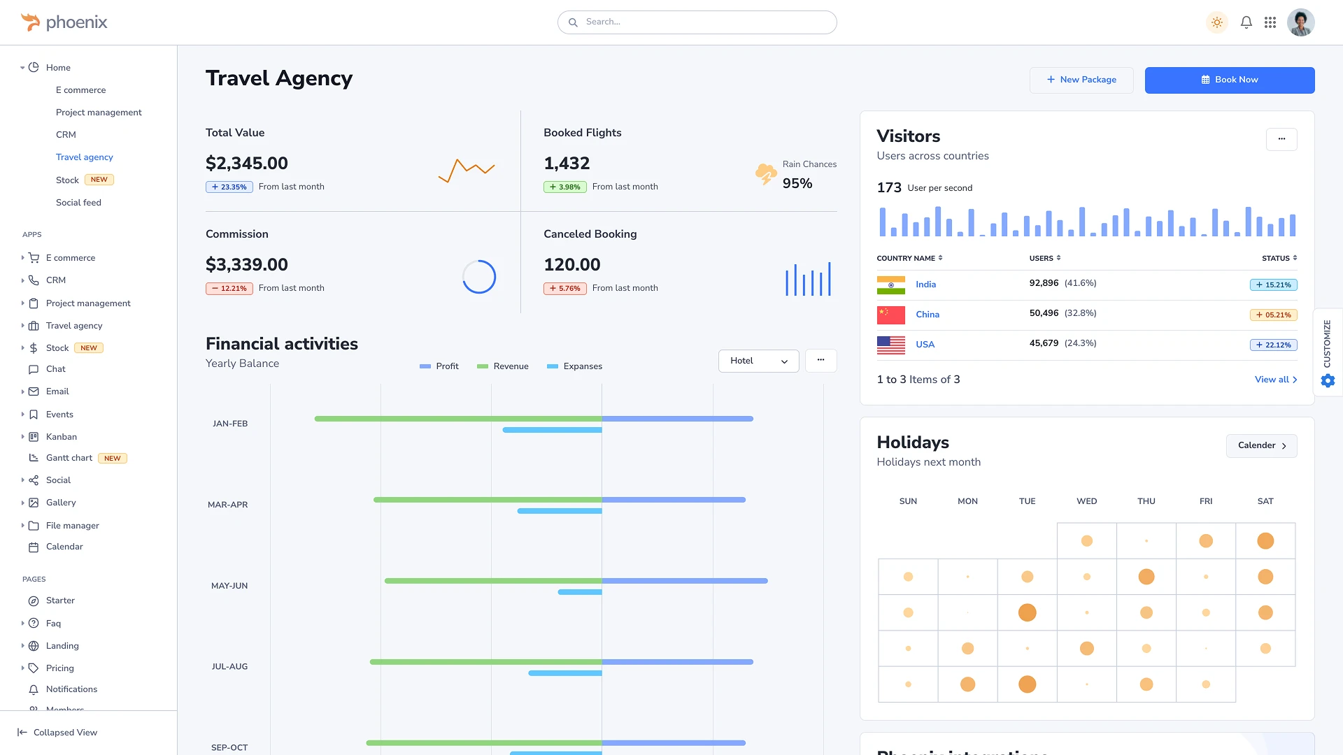Click the Gallery image icon
Image resolution: width=1343 pixels, height=755 pixels.
point(34,503)
